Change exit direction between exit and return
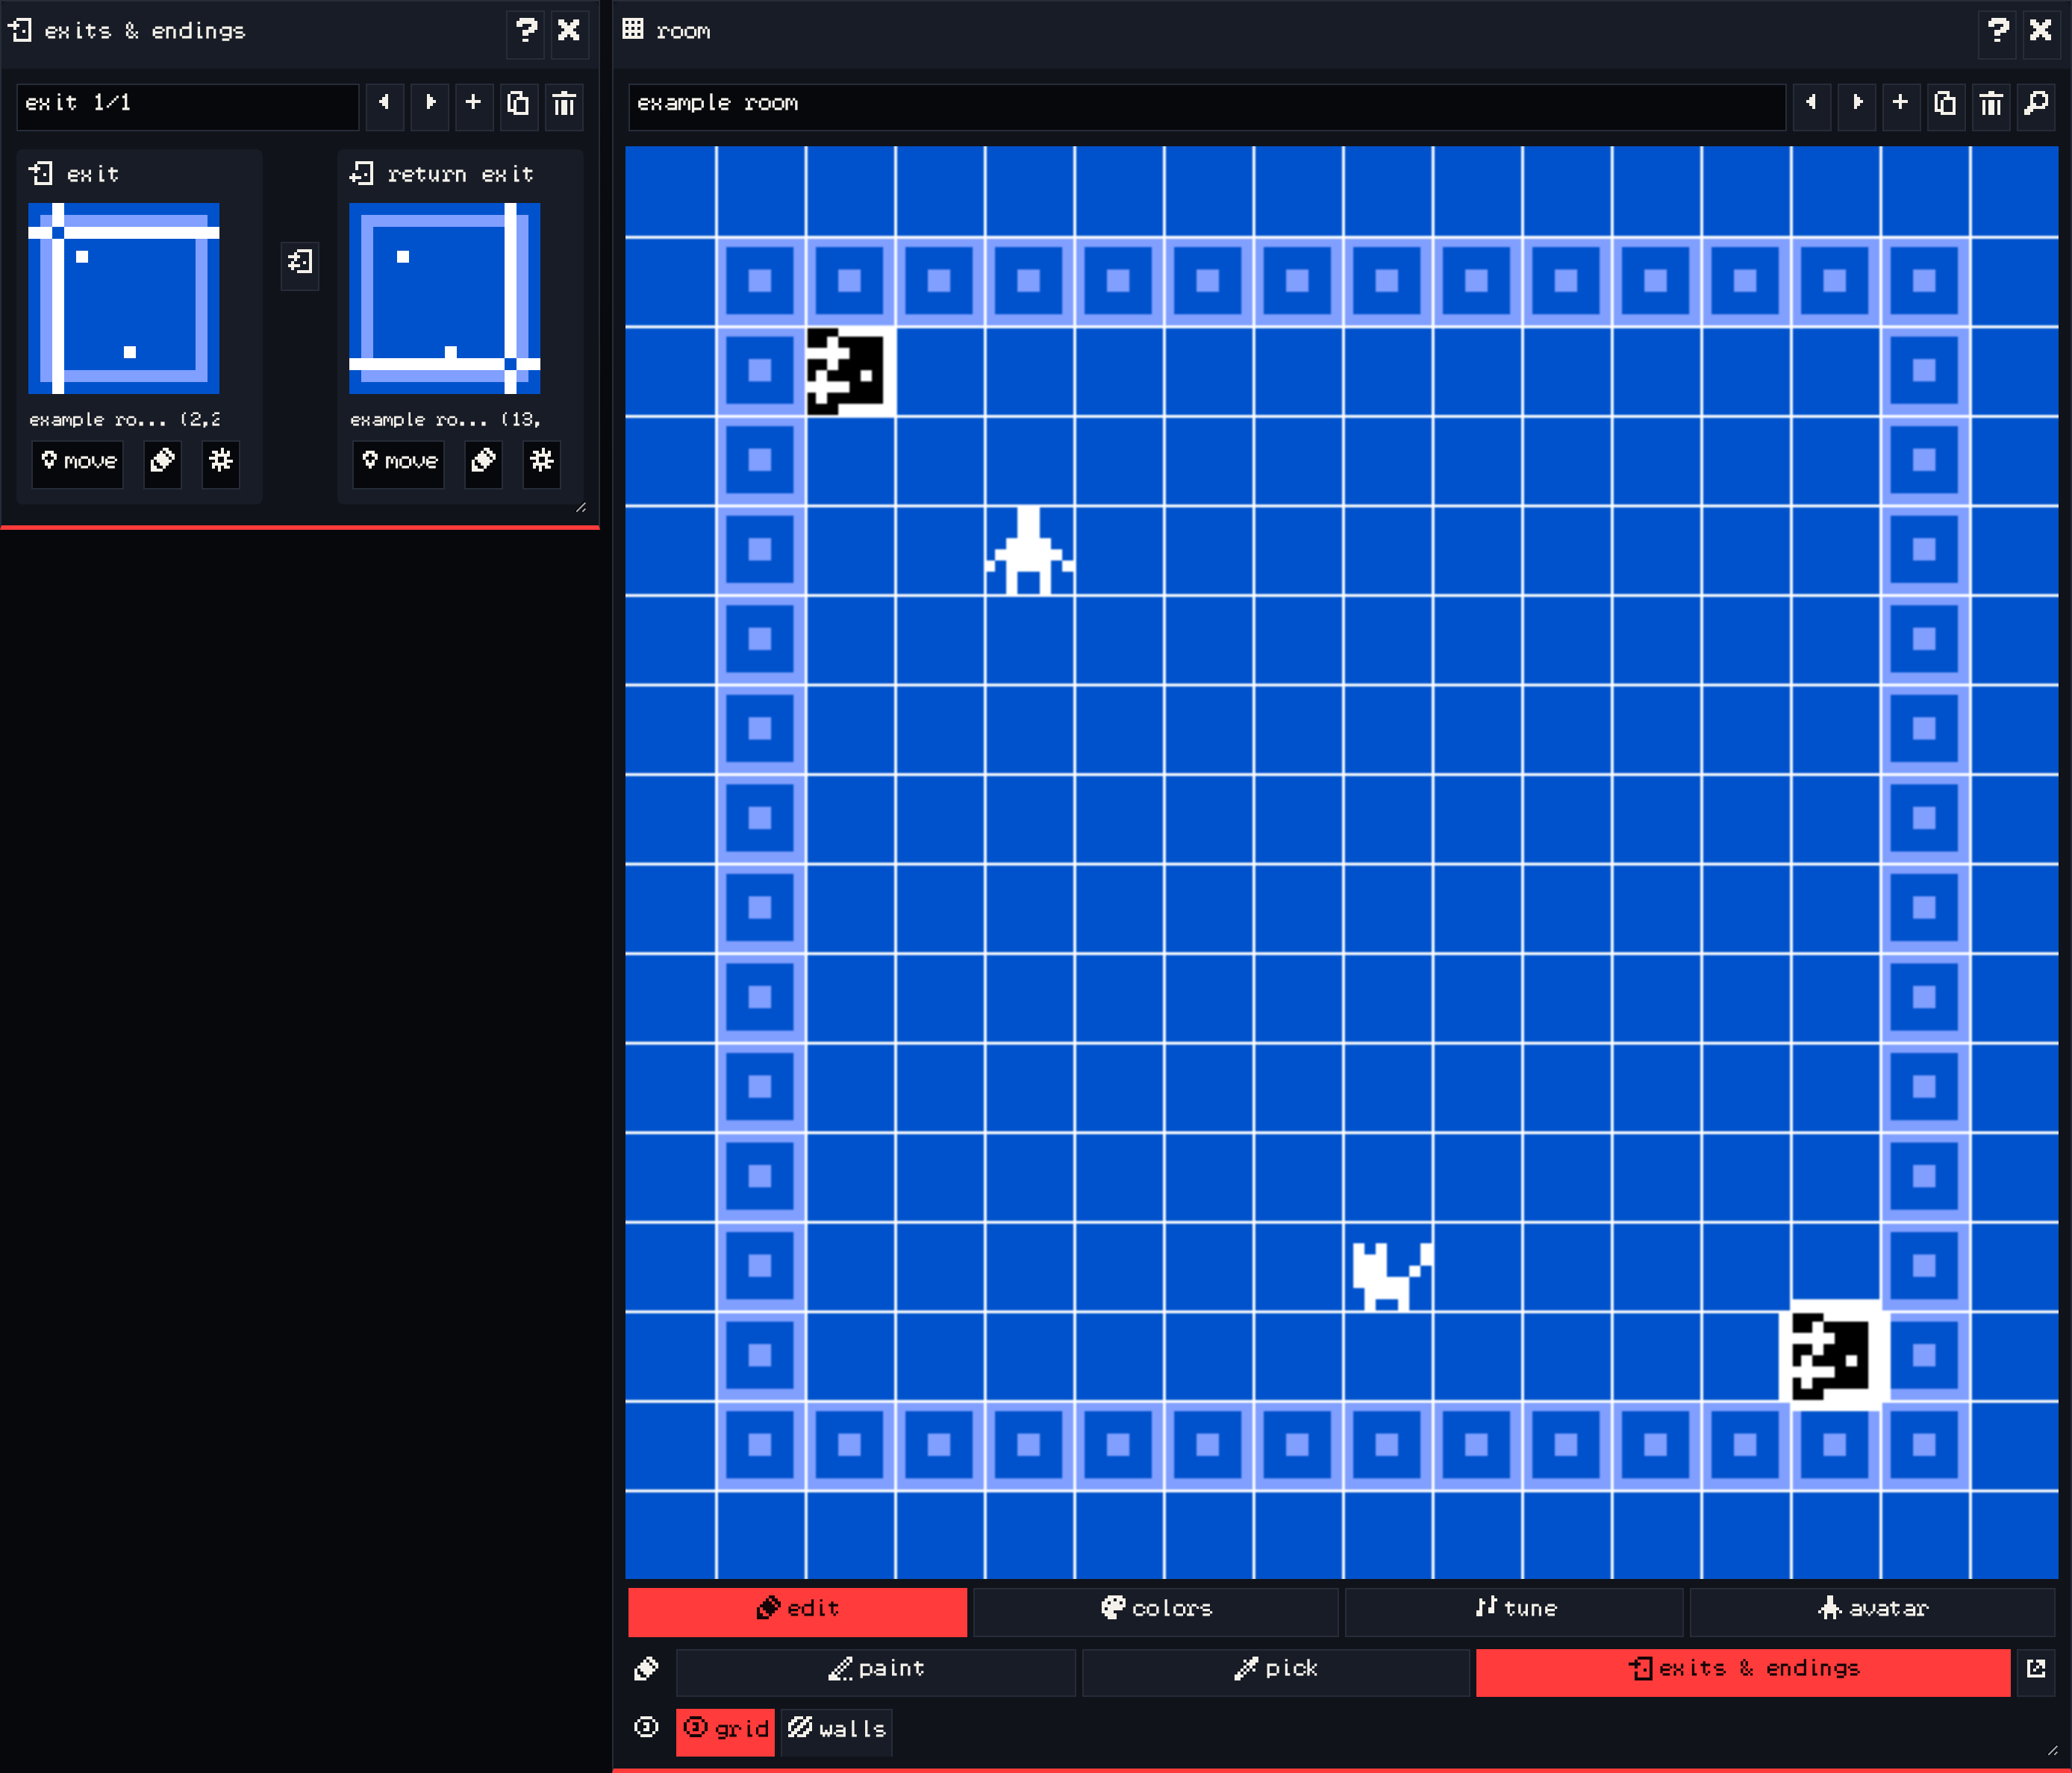This screenshot has height=1773, width=2072. (x=300, y=264)
